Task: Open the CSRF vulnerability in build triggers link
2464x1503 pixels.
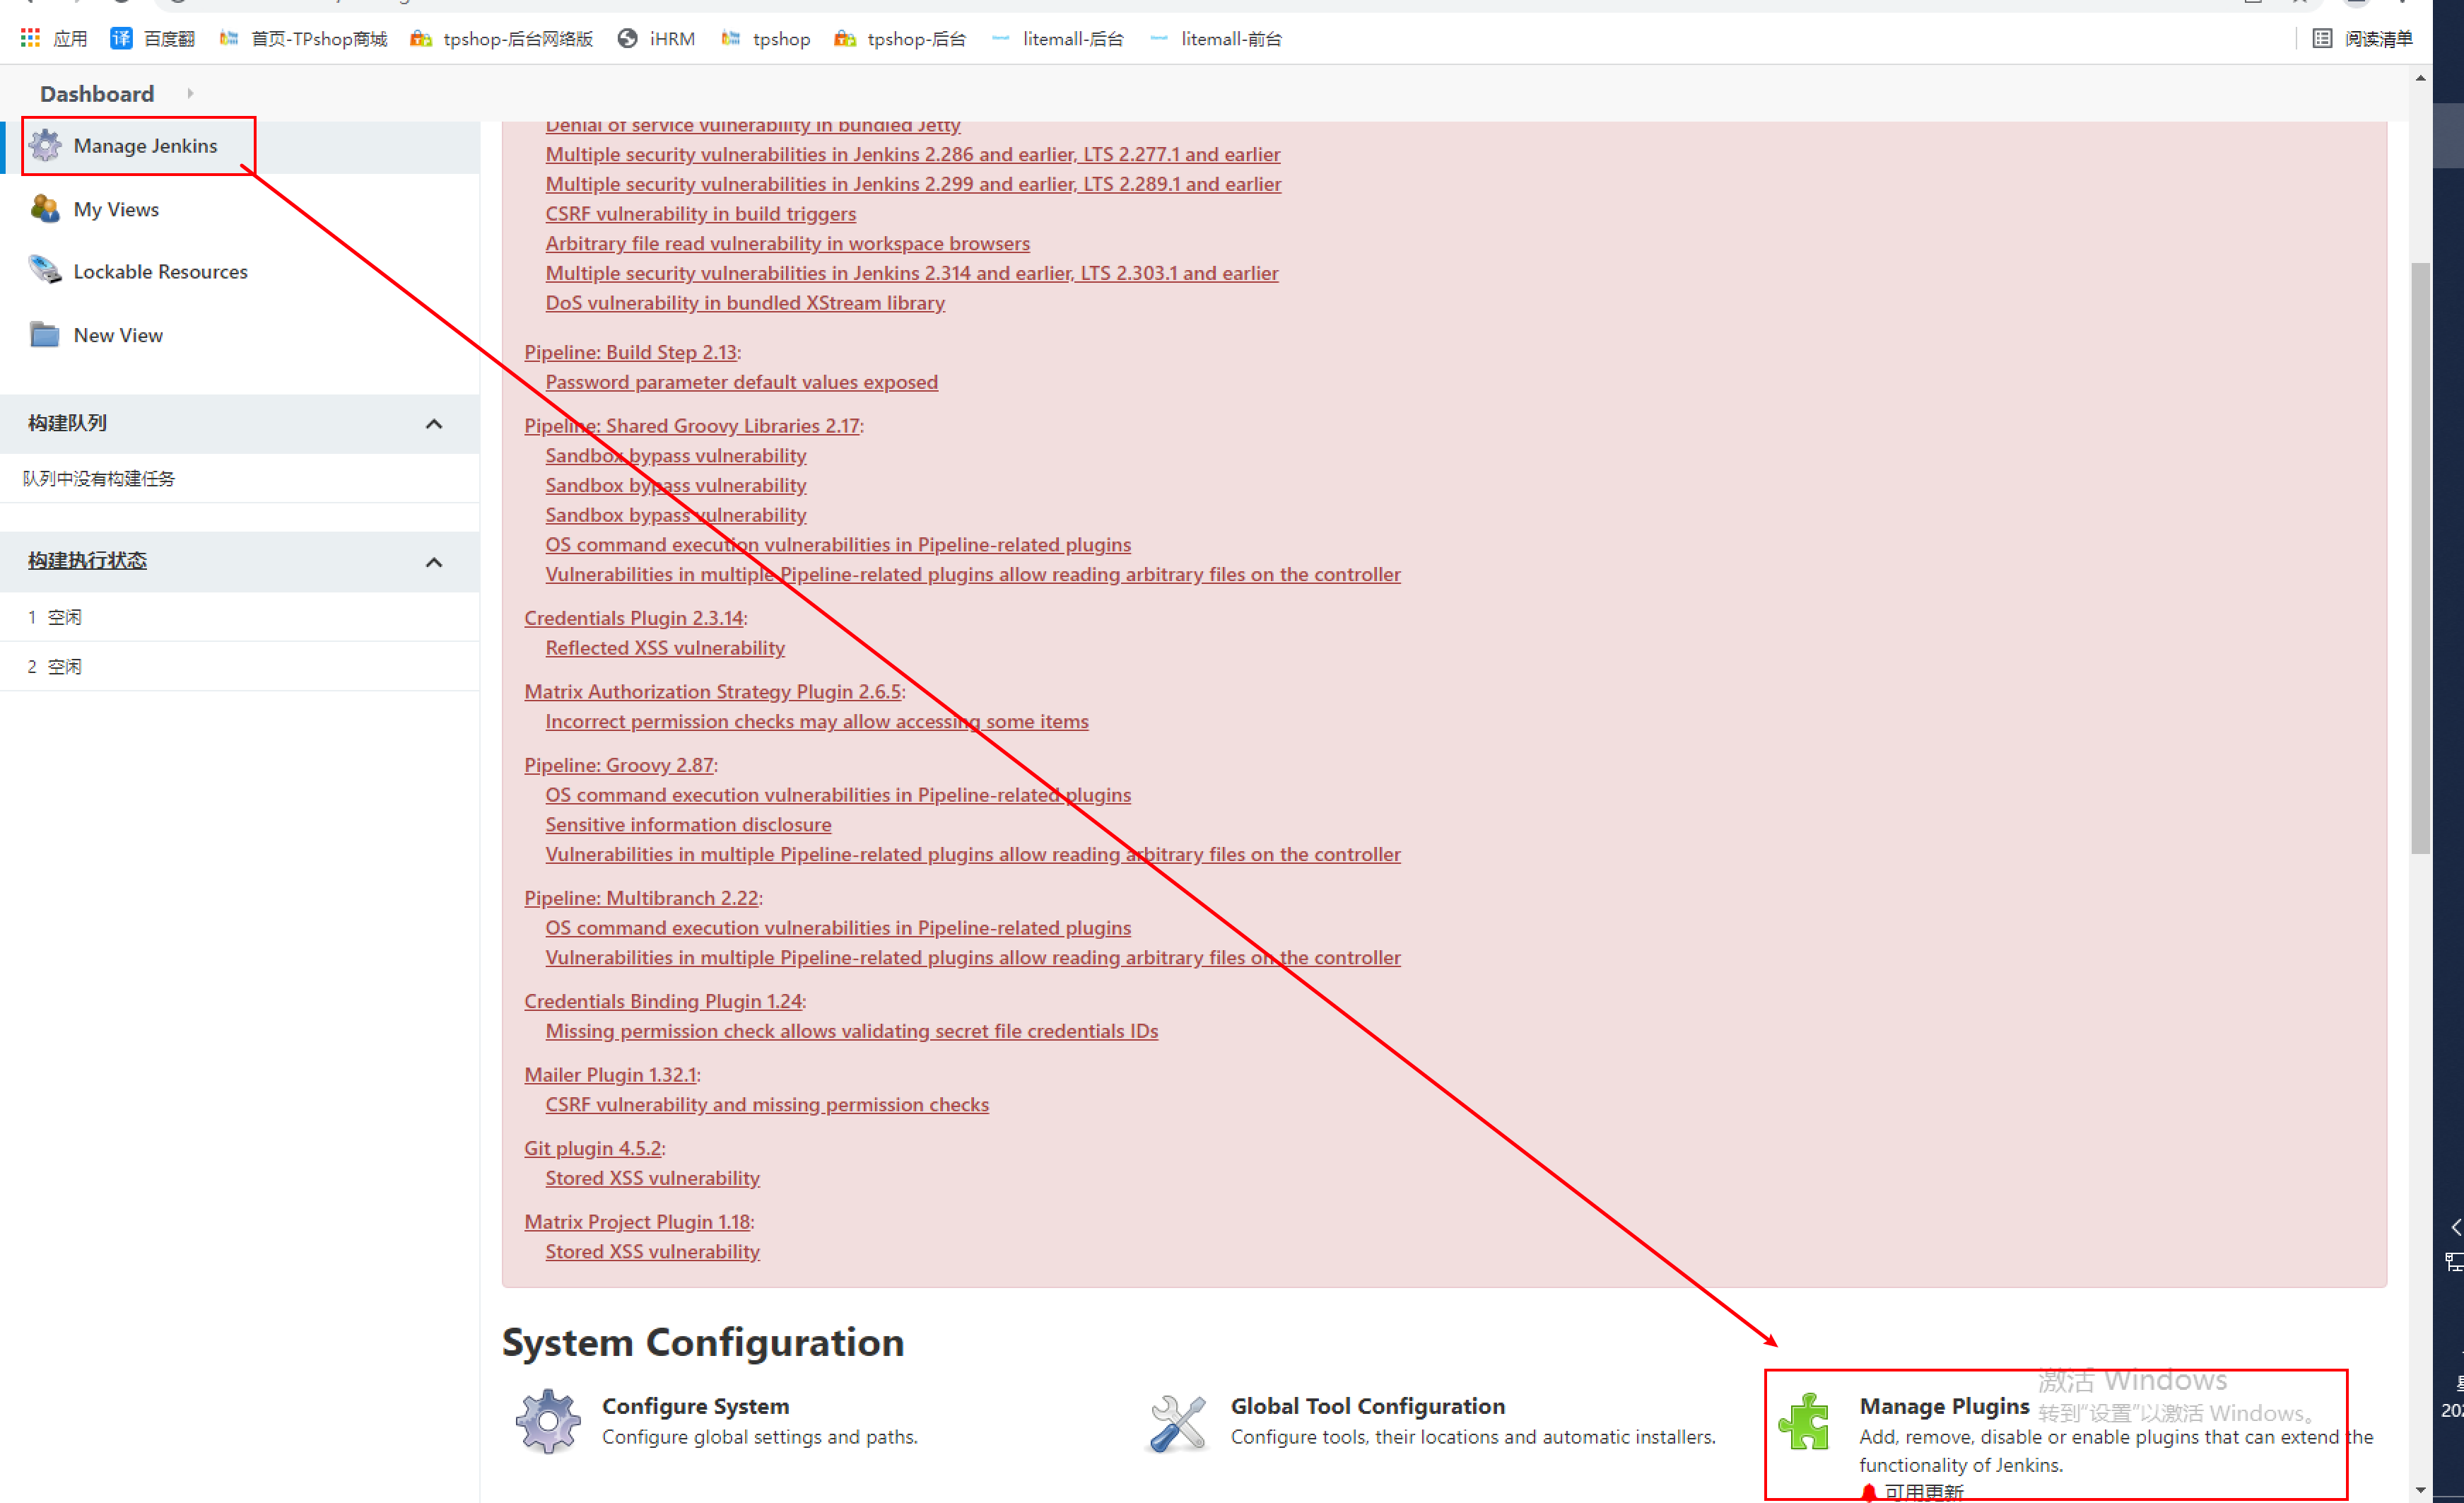Action: click(x=700, y=214)
